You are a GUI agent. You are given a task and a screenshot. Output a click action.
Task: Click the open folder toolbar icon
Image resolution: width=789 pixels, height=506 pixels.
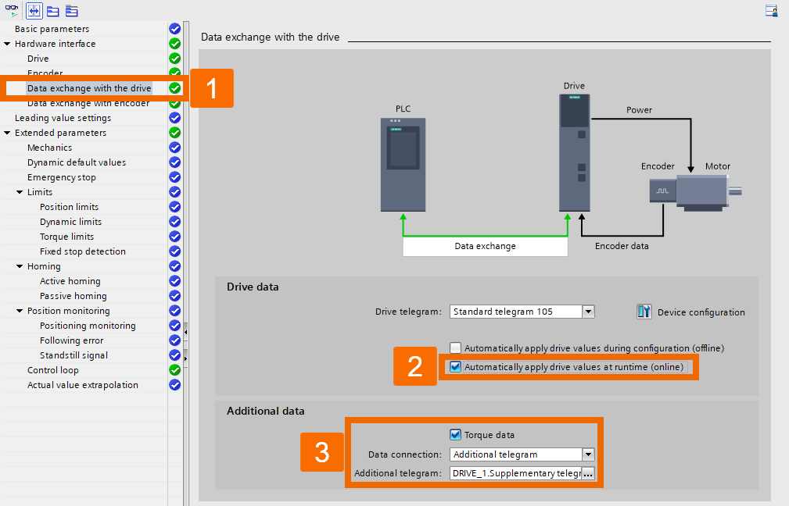tap(52, 11)
